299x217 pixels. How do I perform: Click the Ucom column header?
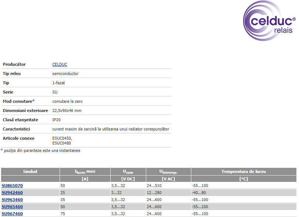coord(128,172)
